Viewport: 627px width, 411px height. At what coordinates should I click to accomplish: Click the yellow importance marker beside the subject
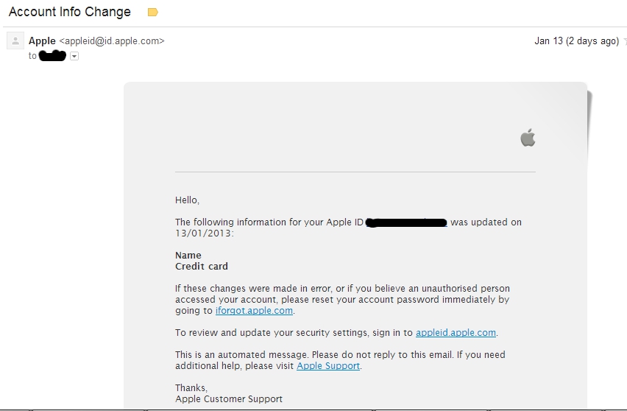click(153, 13)
